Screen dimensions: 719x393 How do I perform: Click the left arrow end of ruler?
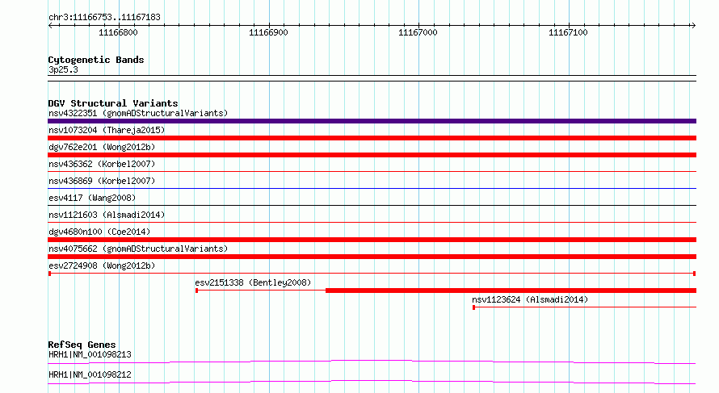50,26
